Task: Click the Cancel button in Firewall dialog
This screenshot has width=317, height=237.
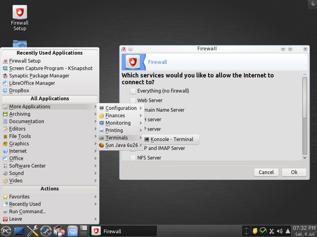Action: pyautogui.click(x=266, y=172)
